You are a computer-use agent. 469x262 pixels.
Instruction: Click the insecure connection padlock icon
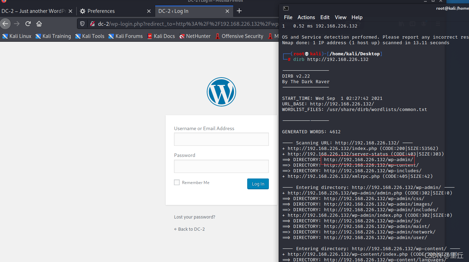pos(92,24)
